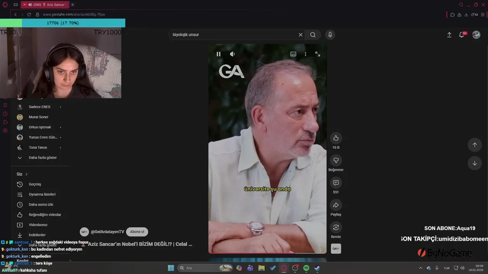Click the site security lock icon
Screen dimensions: 488x274
pos(37,14)
